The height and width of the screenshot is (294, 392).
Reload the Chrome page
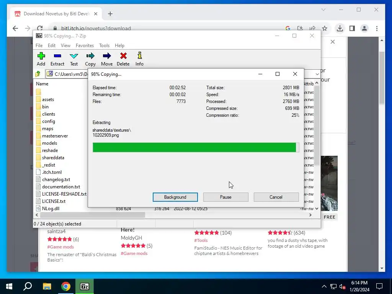point(40,28)
